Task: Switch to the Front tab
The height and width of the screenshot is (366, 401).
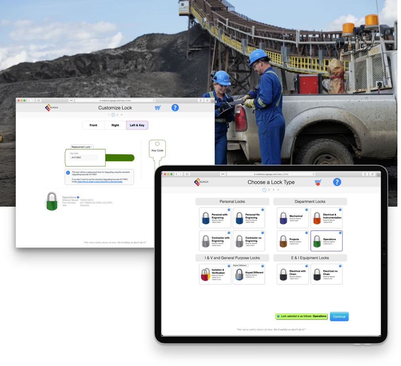Action: point(93,125)
